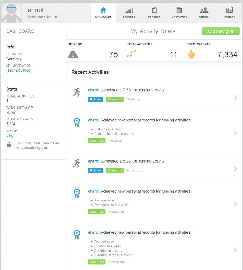Click the Dashboard home icon

[103, 10]
